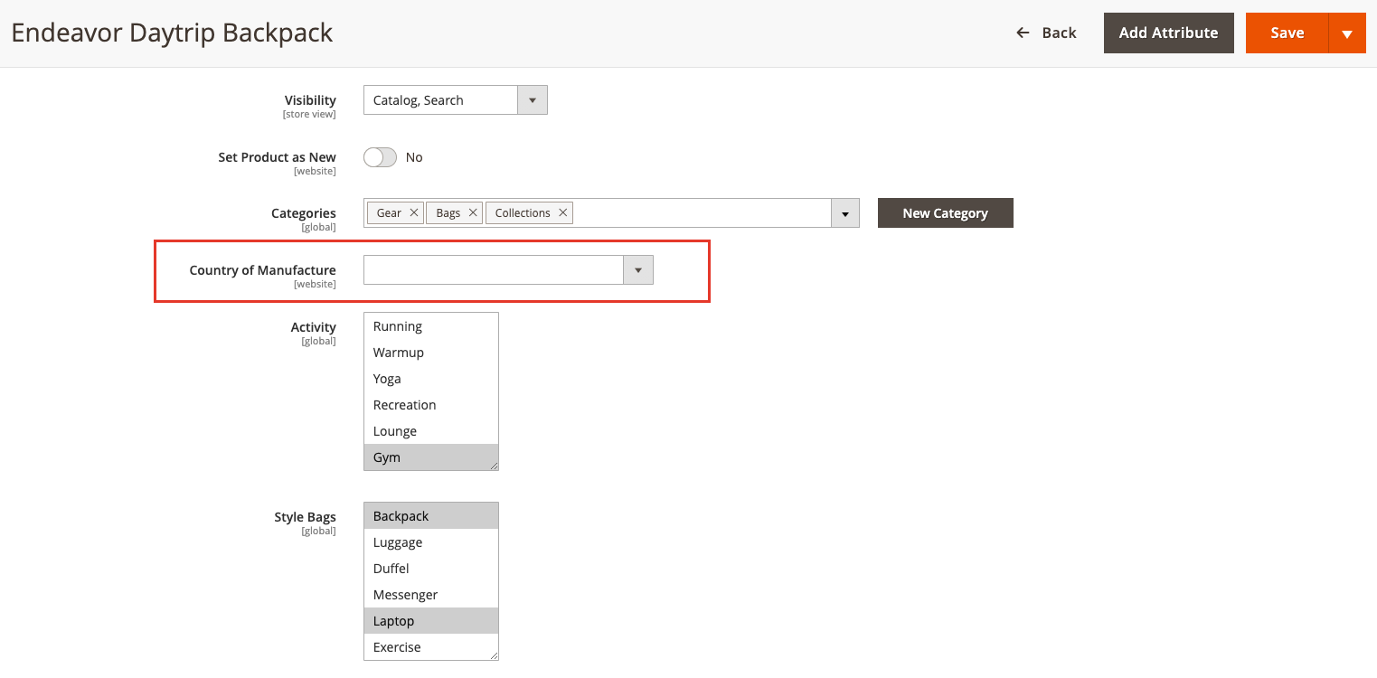1377x678 pixels.
Task: Select Laptop in Style Bags list
Action: 431,621
